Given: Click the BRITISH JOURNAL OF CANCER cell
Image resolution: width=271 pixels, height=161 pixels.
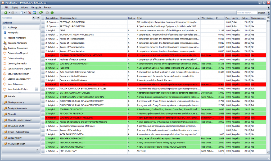Looking at the screenshot, I should coord(93,93).
